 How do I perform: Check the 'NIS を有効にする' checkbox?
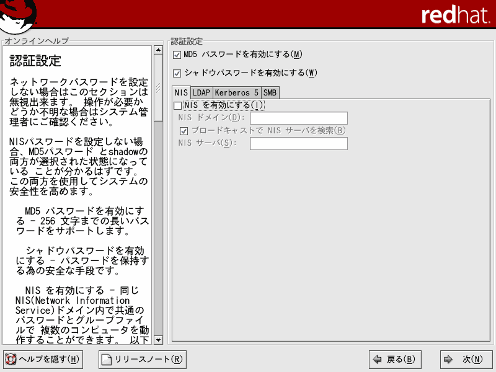coord(177,105)
